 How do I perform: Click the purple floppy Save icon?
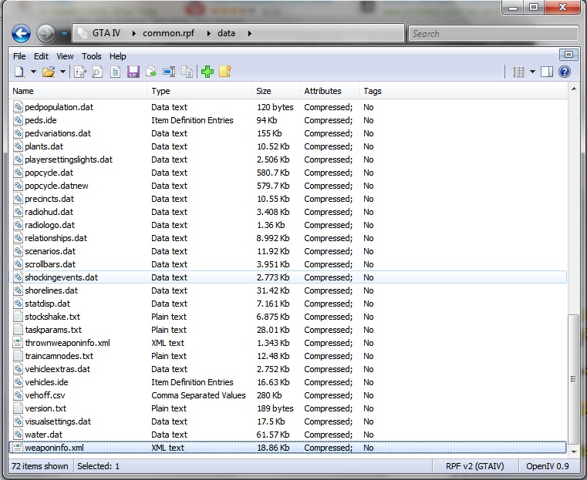(x=133, y=72)
